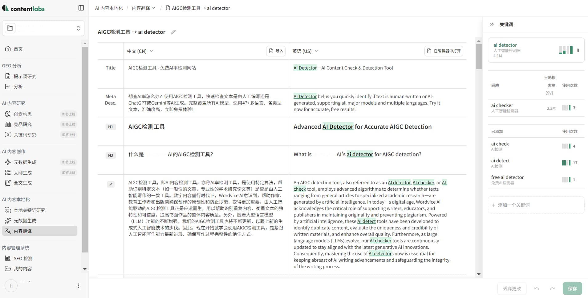588x298 pixels.
Task: Click the table's vertical scrollbar
Action: tap(478, 57)
